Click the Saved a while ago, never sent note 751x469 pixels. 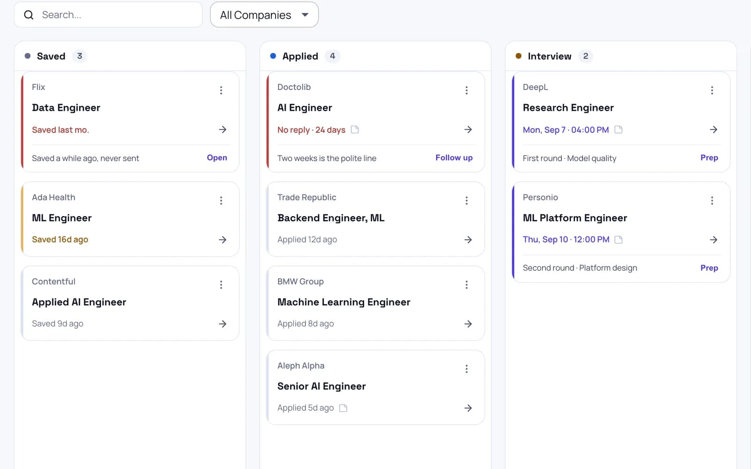point(85,159)
